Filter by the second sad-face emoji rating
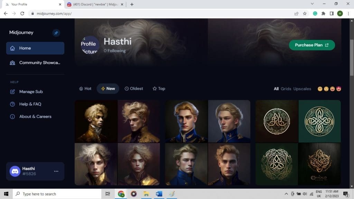The image size is (354, 199). click(x=326, y=89)
